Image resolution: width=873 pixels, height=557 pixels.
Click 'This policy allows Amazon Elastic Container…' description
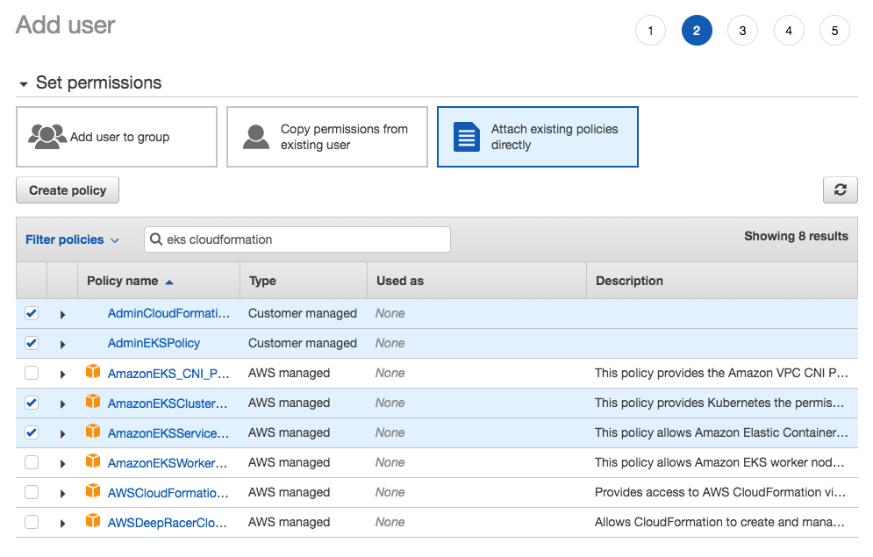point(721,432)
